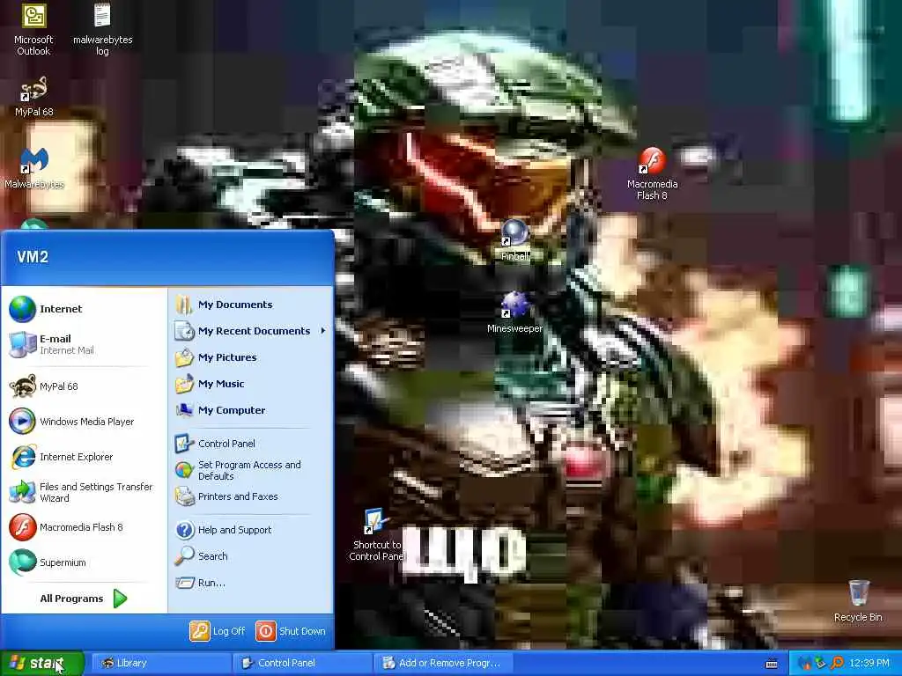Launch MyPal 68 from Start menu
This screenshot has width=902, height=676.
coord(84,386)
